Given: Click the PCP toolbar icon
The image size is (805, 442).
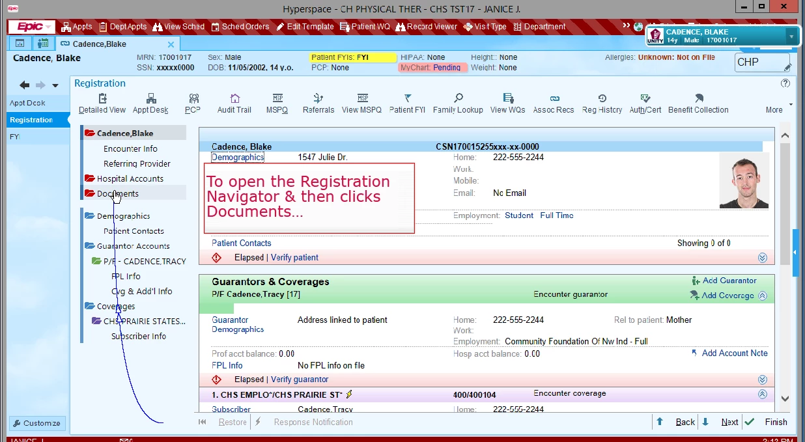Looking at the screenshot, I should point(193,104).
